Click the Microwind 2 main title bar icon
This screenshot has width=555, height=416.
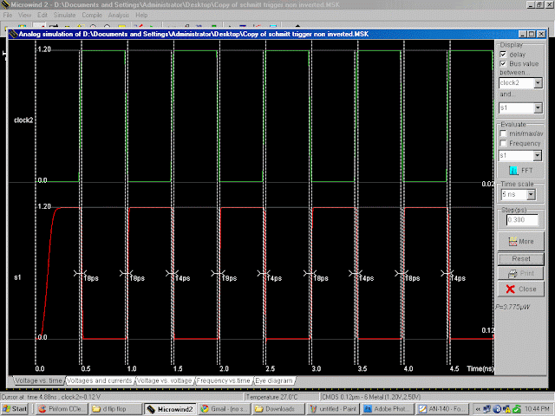[5, 4]
